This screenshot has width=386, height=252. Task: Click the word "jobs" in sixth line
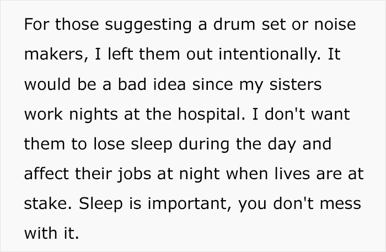(134, 175)
